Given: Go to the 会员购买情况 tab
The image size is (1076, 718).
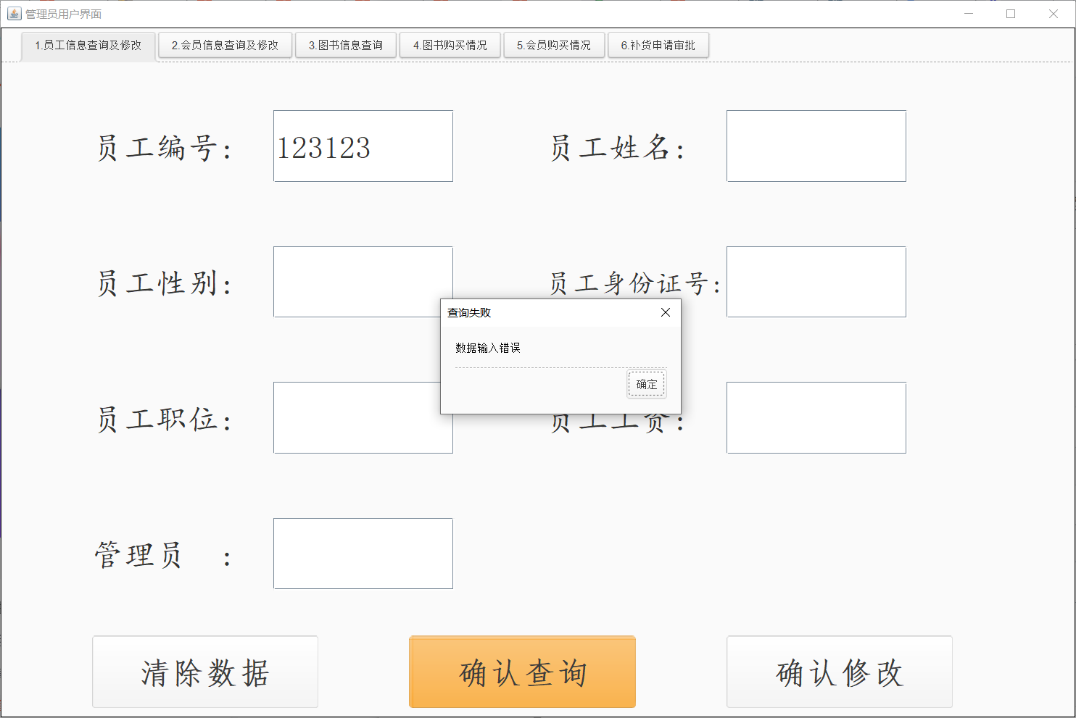Looking at the screenshot, I should (554, 45).
